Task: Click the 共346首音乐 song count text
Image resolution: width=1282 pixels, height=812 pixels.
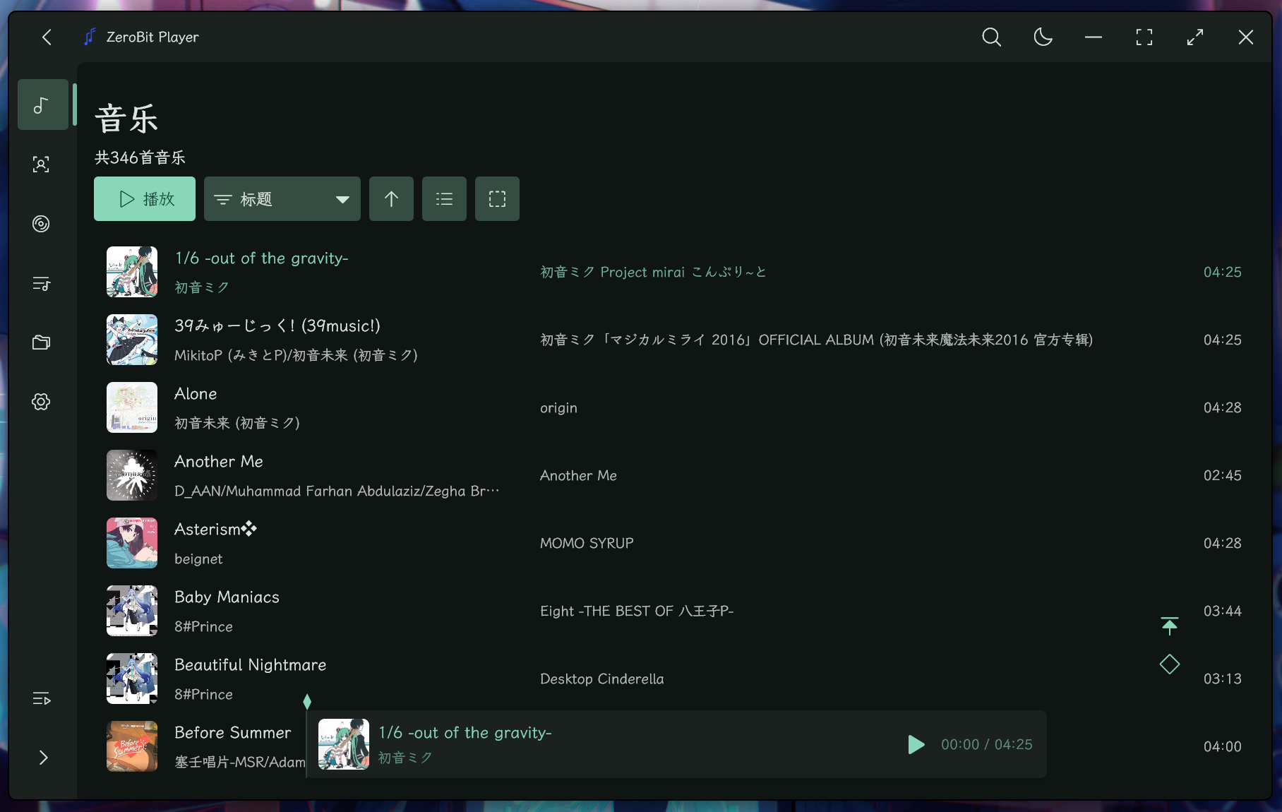Action: point(140,157)
